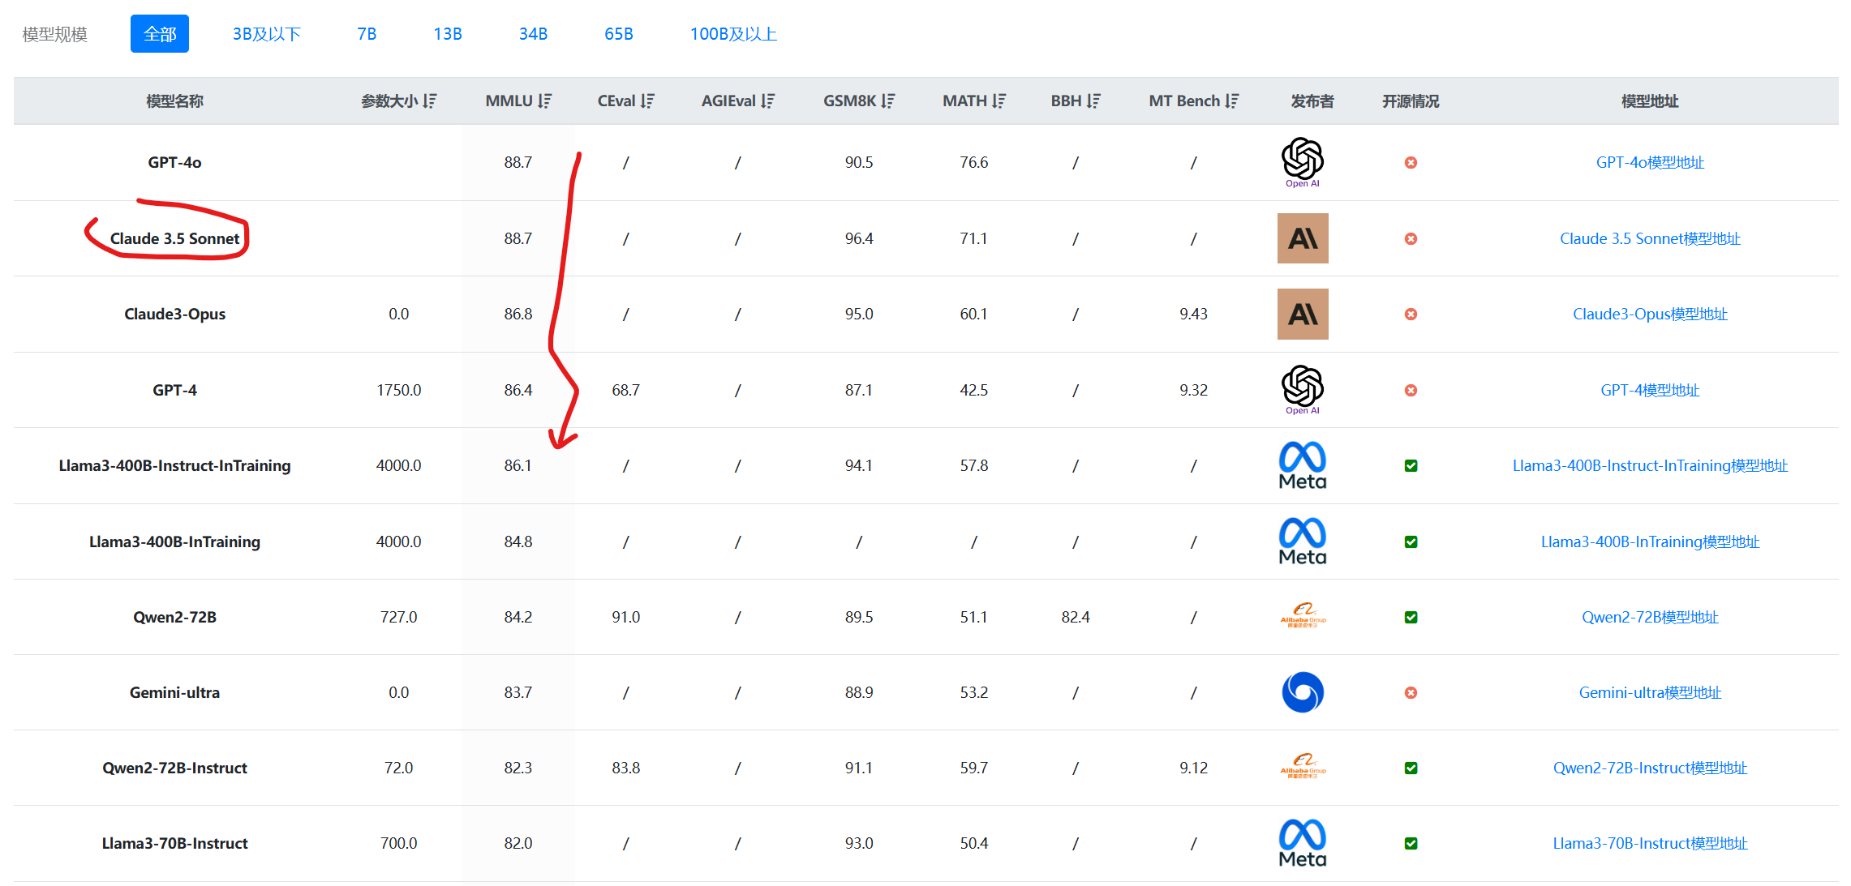
Task: Sort table by AGIEval score
Action: click(767, 101)
